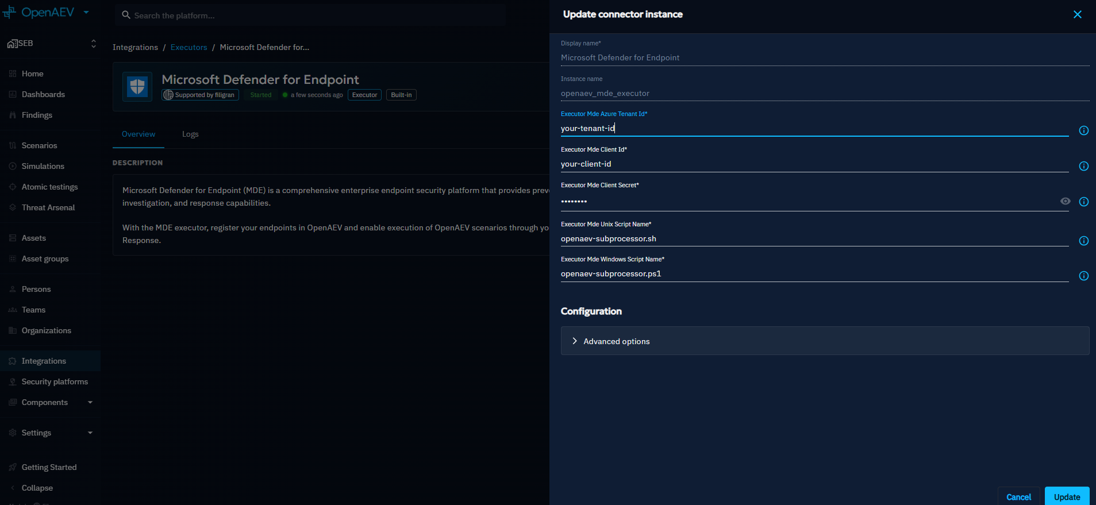The width and height of the screenshot is (1096, 505).
Task: Click the Supported by filigran badge
Action: tap(200, 95)
